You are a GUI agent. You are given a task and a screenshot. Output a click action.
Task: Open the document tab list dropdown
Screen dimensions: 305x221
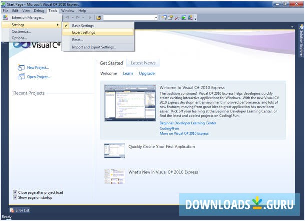[292, 27]
